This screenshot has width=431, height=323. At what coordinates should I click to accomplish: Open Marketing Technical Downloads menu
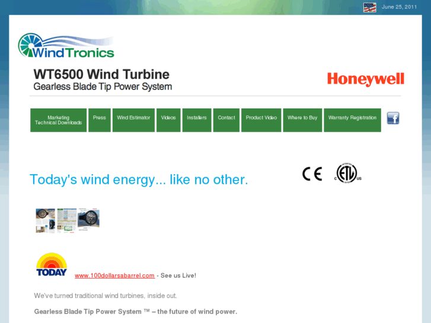pos(58,120)
